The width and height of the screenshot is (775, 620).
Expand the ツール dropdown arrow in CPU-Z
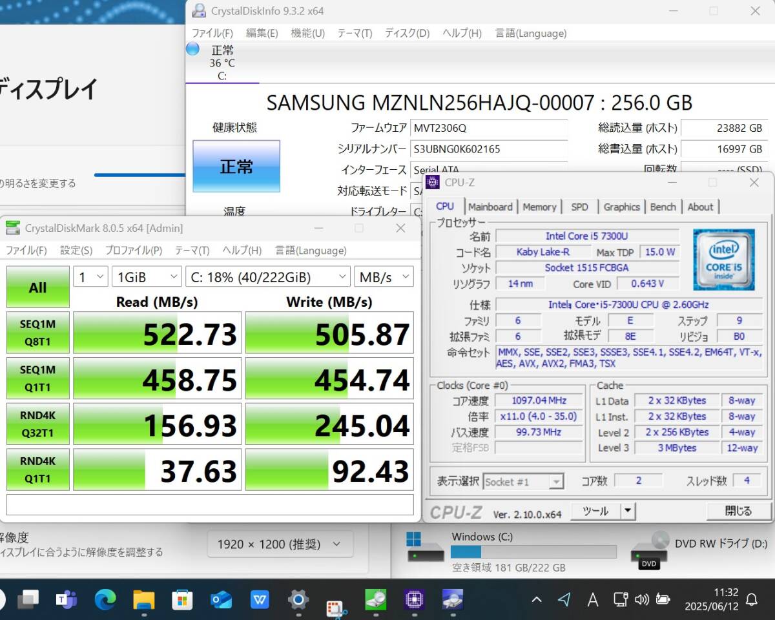pos(628,512)
